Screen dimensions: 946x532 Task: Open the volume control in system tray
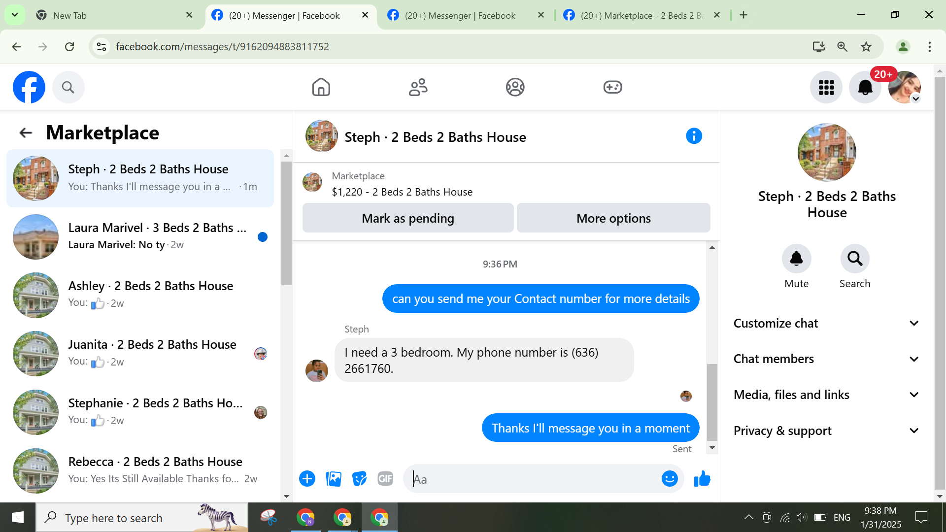pos(802,517)
